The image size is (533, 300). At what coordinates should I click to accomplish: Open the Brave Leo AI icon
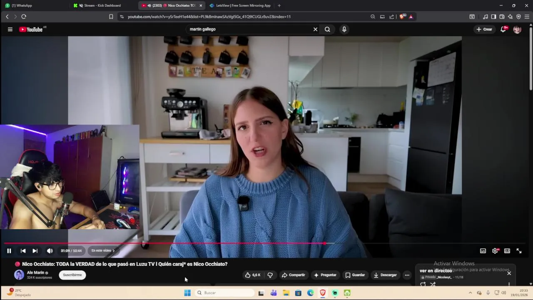[510, 17]
